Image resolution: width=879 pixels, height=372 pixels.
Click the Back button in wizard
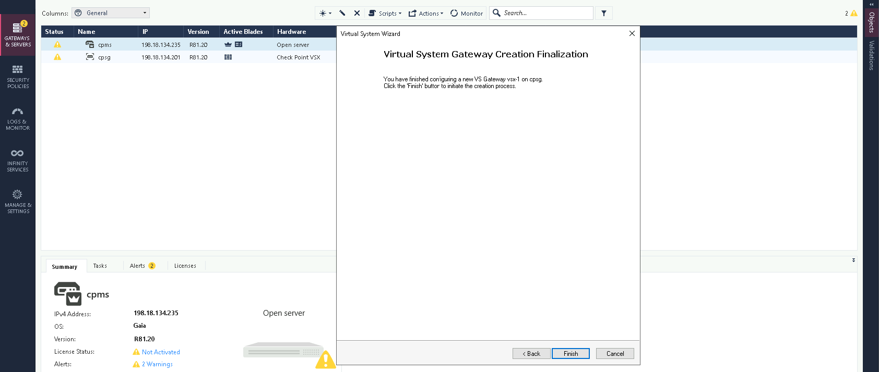coord(531,353)
